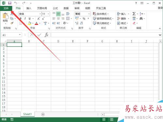Click the decrease decimal icon
The image size is (163, 122).
[81, 23]
